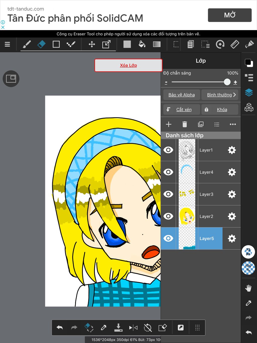Toggle visibility of Layer4

tap(168, 172)
